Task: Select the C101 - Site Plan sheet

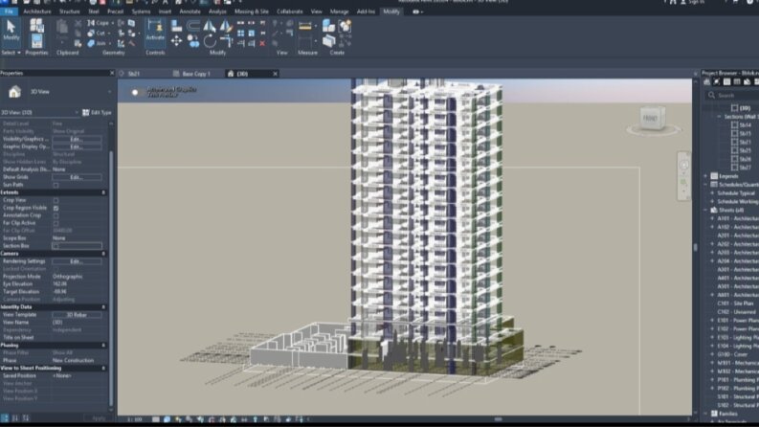Action: click(x=735, y=303)
